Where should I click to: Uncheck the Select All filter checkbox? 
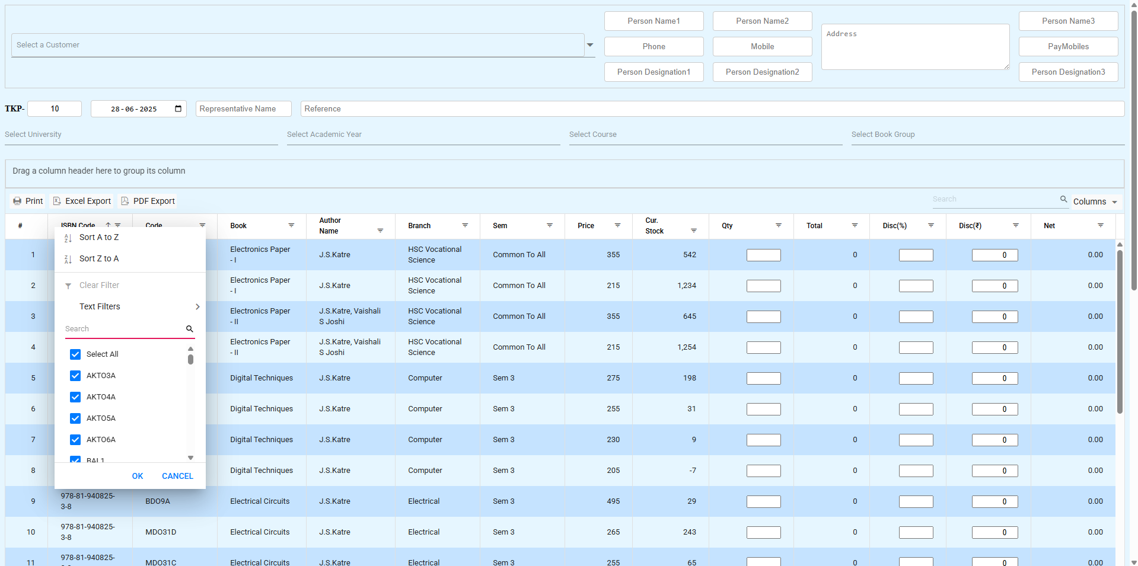click(x=75, y=354)
